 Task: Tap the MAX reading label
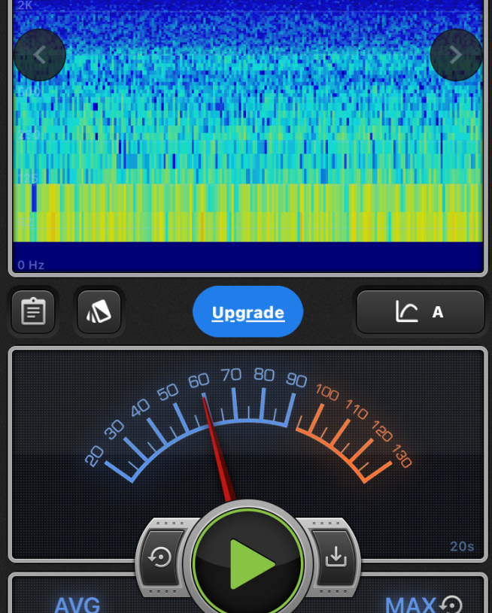coord(410,604)
